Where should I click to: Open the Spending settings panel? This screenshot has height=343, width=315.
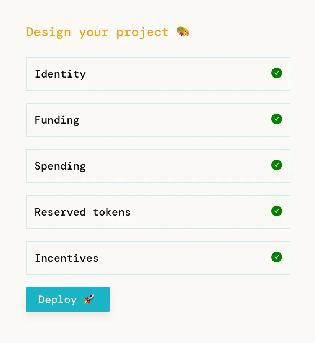click(x=158, y=166)
